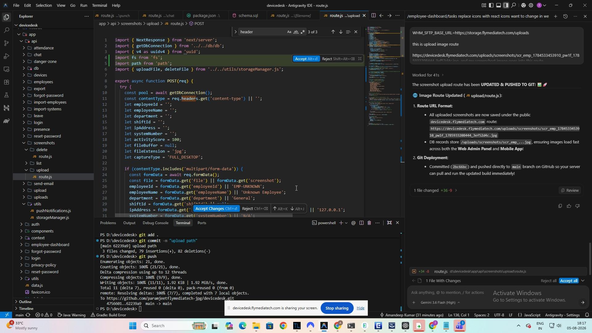Go to next find match arrow
The width and height of the screenshot is (592, 333).
coord(341,32)
